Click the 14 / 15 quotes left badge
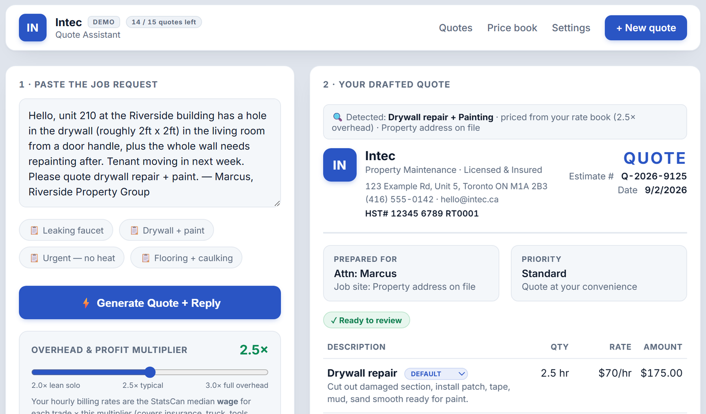Image resolution: width=706 pixels, height=414 pixels. 164,22
